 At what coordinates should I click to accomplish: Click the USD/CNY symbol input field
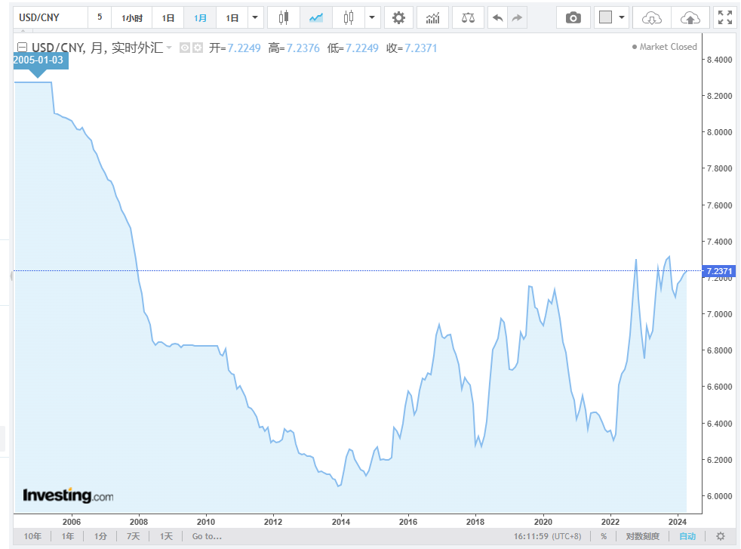(50, 17)
